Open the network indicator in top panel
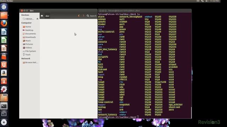227x127 pixels. pyautogui.click(x=203, y=1)
